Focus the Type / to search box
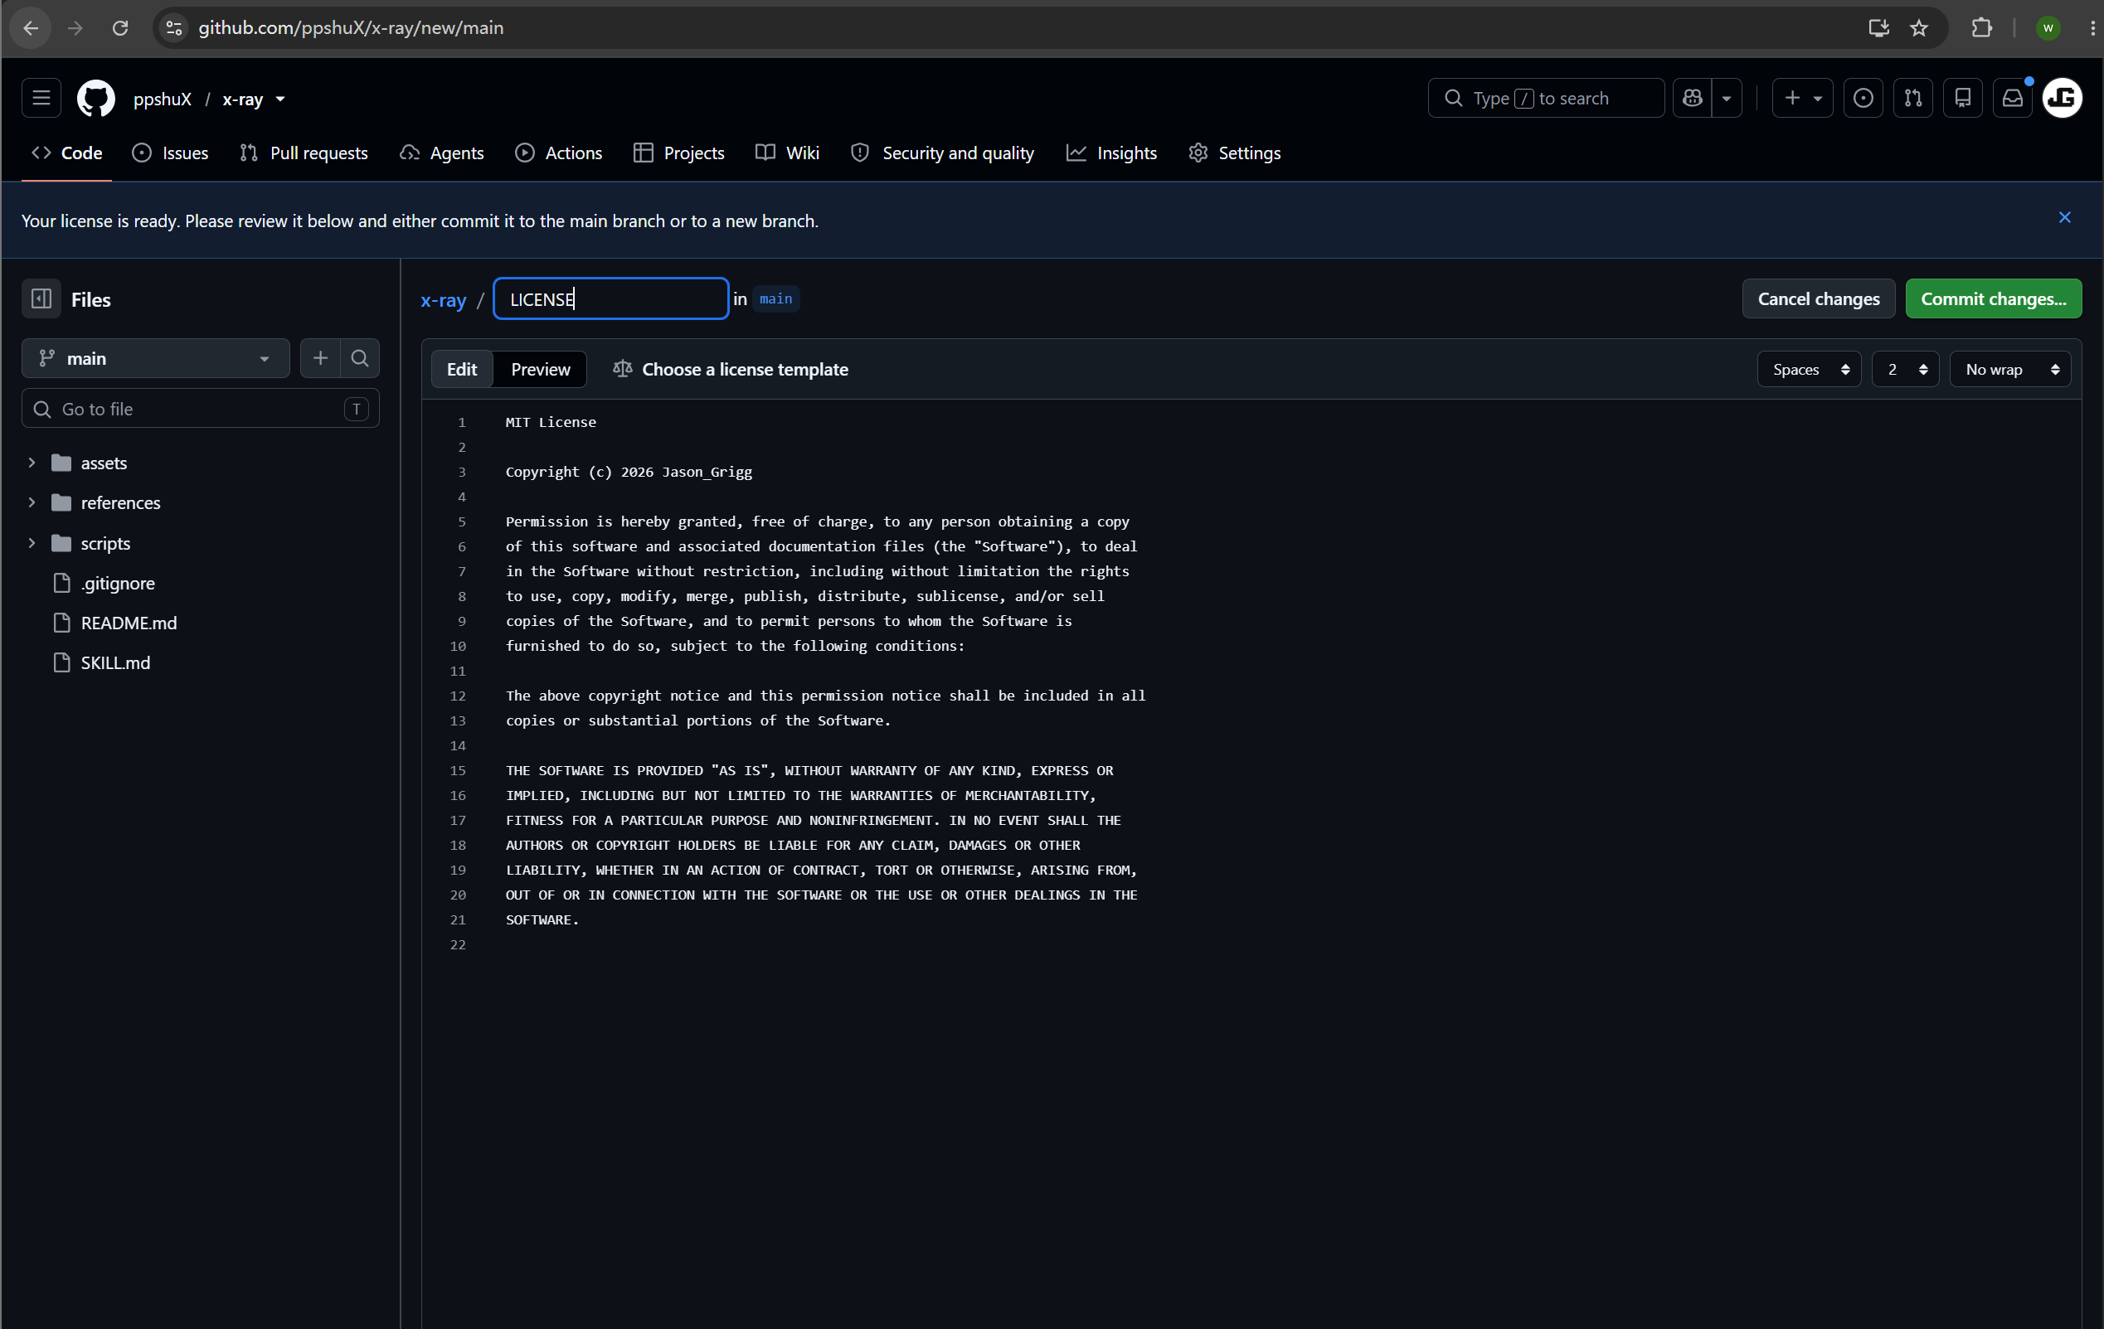This screenshot has width=2104, height=1329. (x=1546, y=98)
